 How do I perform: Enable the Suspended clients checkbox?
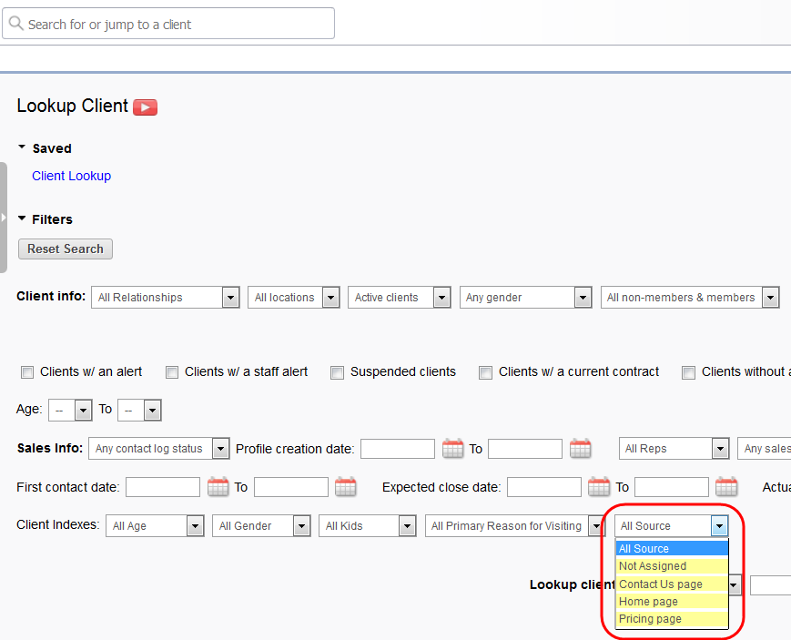tap(337, 371)
